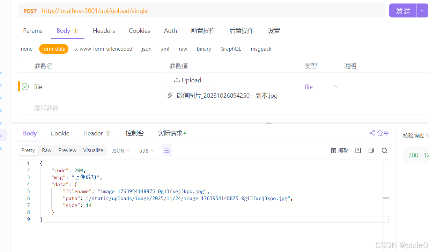Switch to the response Body tab
Viewport: 429px width, 252px height.
pyautogui.click(x=30, y=133)
